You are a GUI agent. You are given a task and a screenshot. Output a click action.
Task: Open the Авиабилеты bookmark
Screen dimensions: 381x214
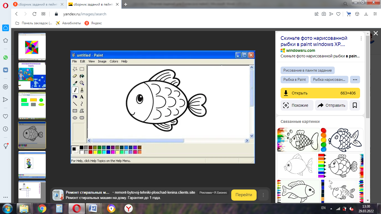(68, 23)
